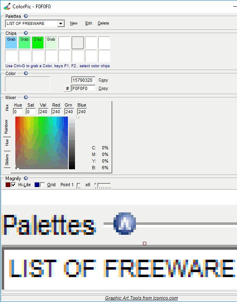The width and height of the screenshot is (237, 302).
Task: Click the current color preview box
Action: [x=27, y=84]
